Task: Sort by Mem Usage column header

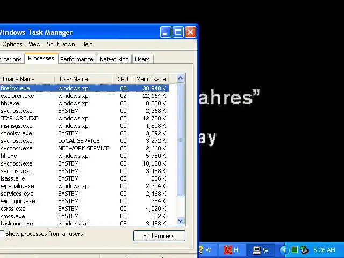Action: (150, 79)
